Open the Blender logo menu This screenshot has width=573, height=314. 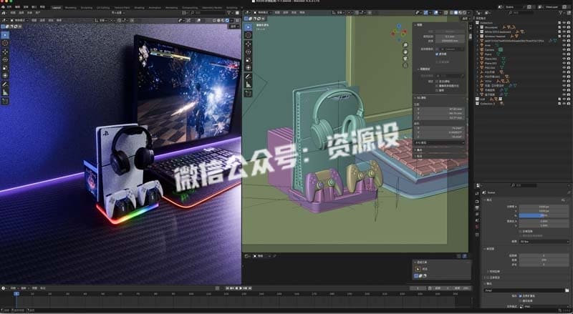coord(4,7)
